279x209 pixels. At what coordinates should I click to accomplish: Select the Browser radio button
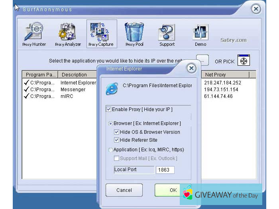(110, 123)
